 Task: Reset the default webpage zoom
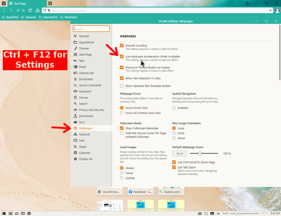(x=180, y=153)
